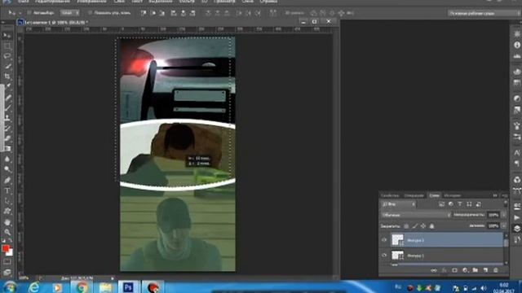The image size is (522, 293).
Task: Toggle Quick Mask mode
Action: click(7, 262)
